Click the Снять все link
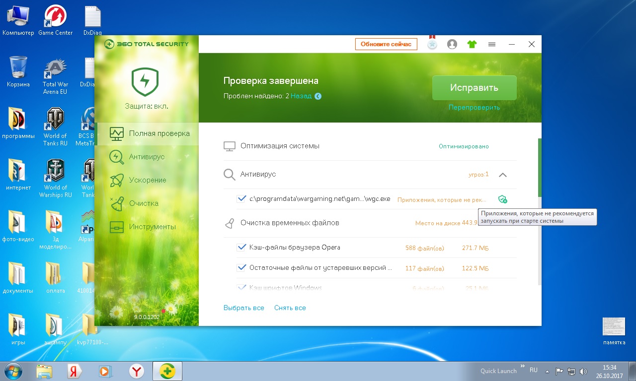This screenshot has height=381, width=636. pos(290,308)
